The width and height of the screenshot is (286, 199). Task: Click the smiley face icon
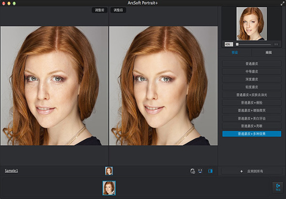pos(200,171)
